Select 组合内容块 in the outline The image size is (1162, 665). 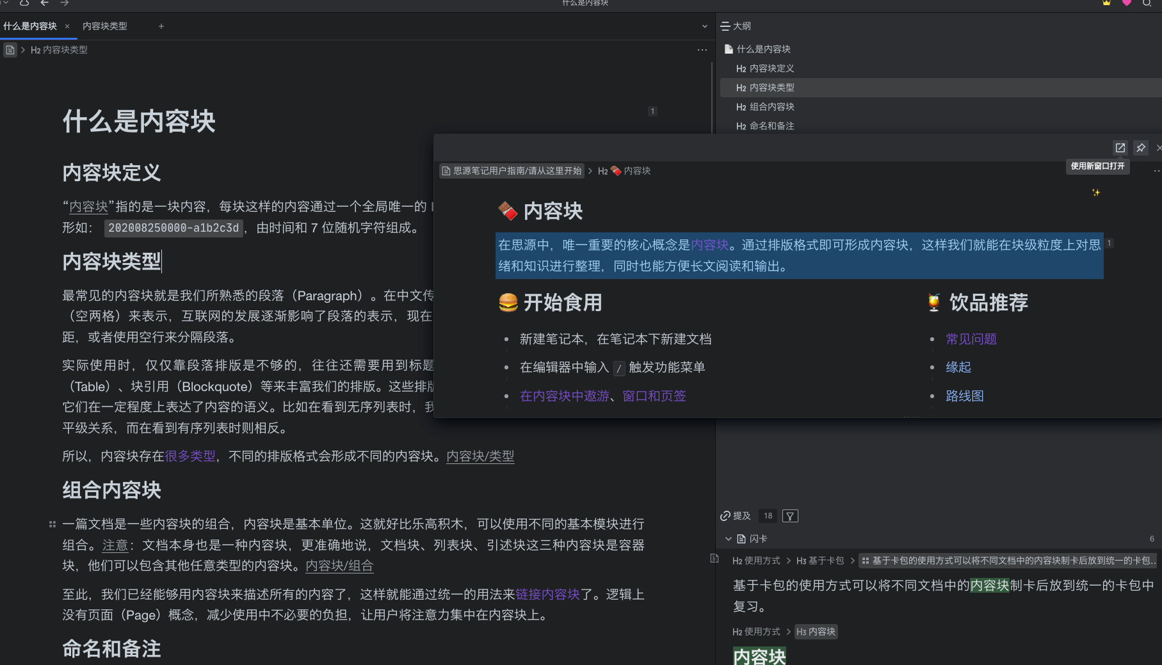click(771, 107)
